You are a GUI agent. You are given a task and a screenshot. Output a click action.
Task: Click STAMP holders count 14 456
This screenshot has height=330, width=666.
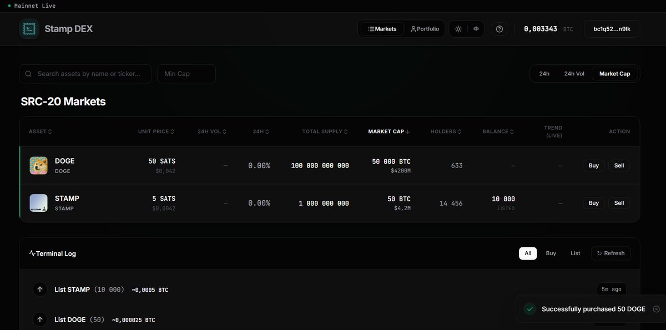point(451,203)
